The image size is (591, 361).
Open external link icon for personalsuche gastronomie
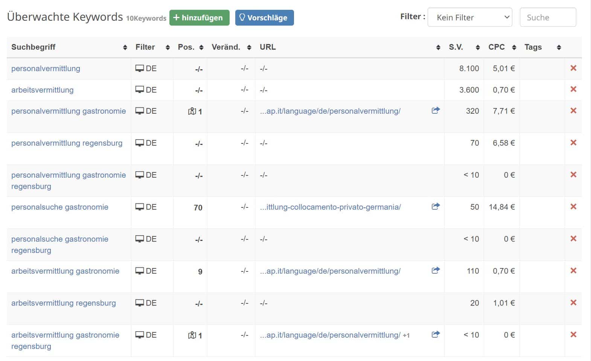436,207
